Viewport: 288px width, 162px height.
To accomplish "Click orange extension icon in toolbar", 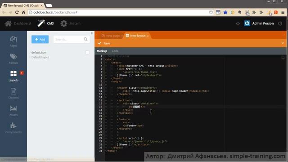I will pyautogui.click(x=276, y=12).
